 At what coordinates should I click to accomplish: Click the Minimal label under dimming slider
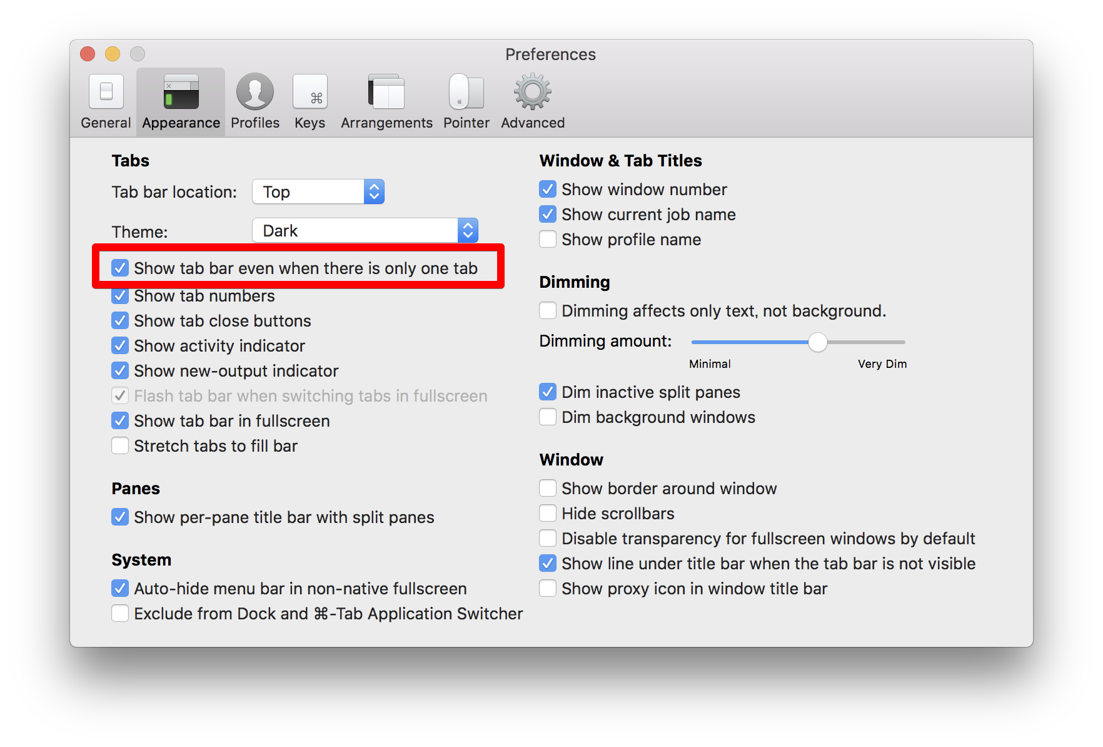710,363
